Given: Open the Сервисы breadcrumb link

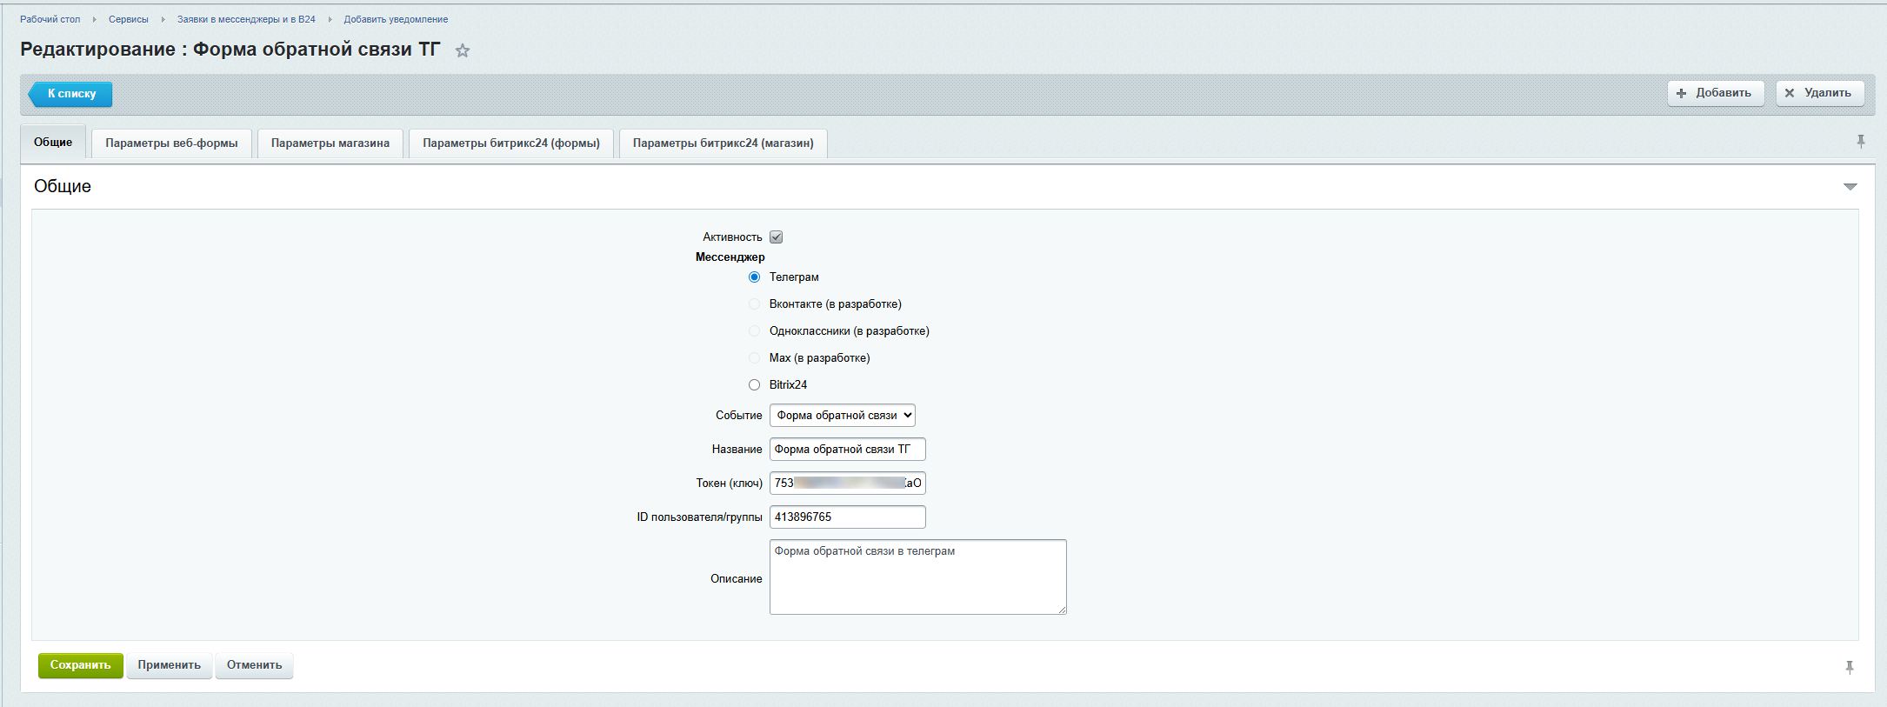Looking at the screenshot, I should 129,19.
